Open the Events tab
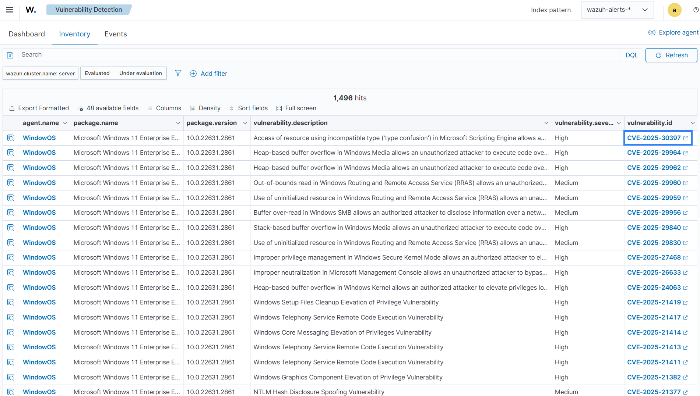Image resolution: width=700 pixels, height=396 pixels. pos(115,34)
